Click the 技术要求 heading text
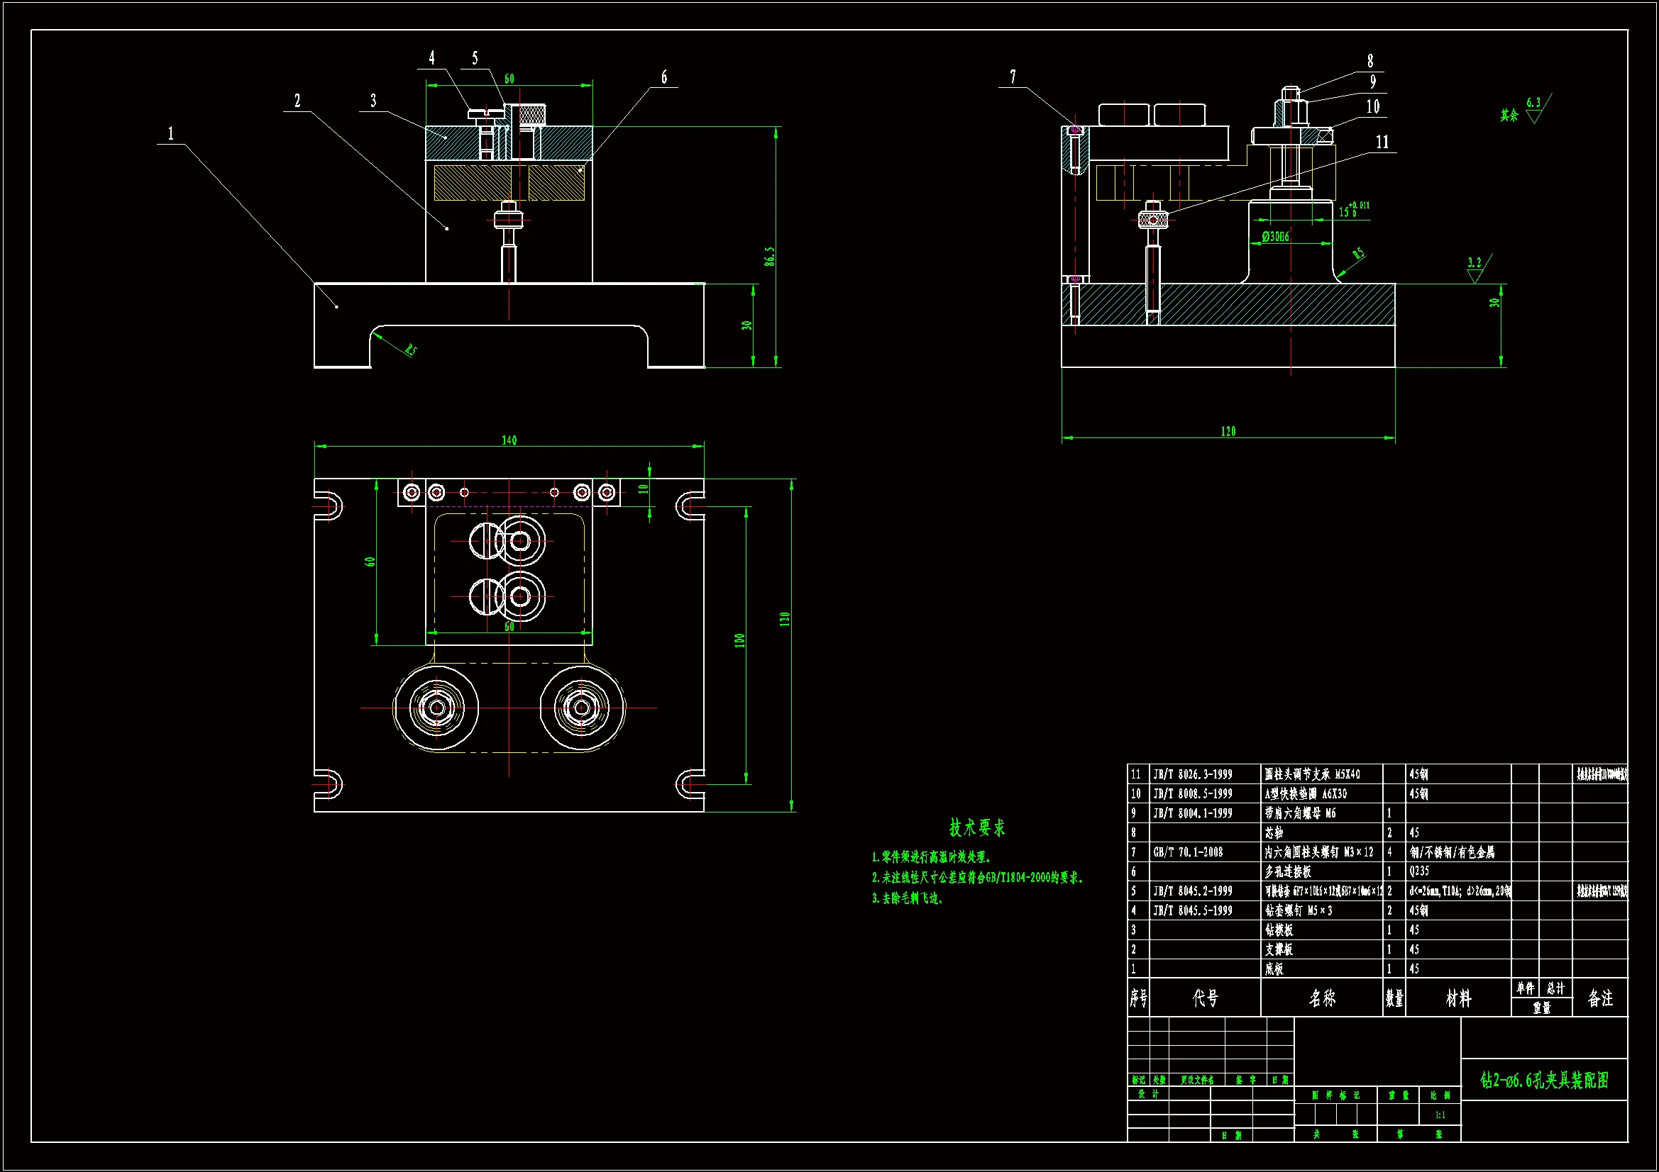 coord(977,828)
